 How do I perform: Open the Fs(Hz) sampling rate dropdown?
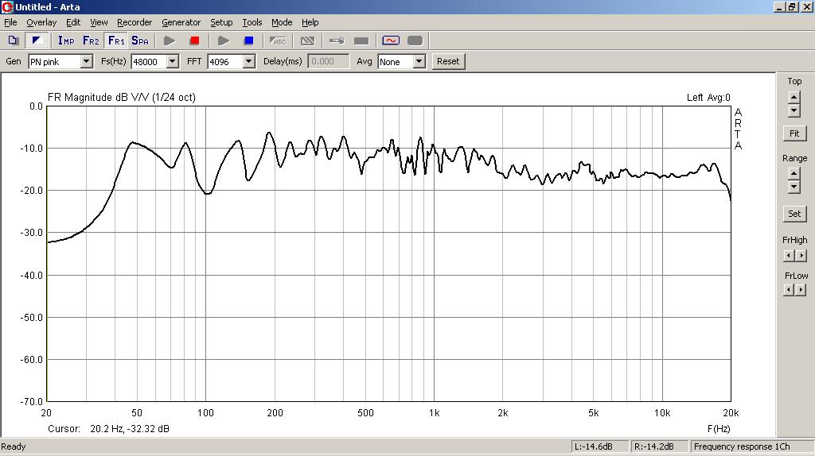coord(173,62)
